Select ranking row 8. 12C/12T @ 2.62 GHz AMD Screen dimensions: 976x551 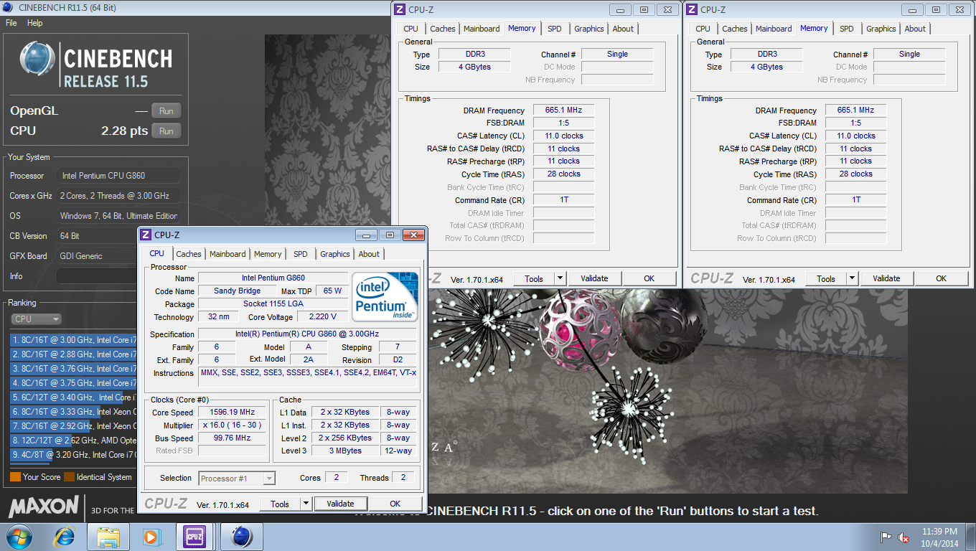(72, 441)
